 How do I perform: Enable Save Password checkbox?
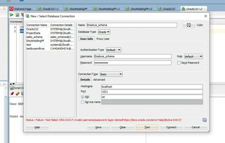179,63
